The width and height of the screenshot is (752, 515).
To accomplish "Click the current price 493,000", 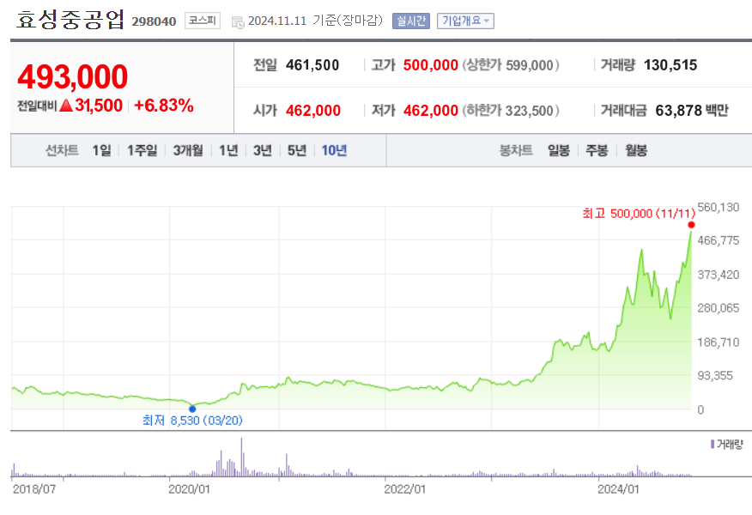I will [x=72, y=76].
